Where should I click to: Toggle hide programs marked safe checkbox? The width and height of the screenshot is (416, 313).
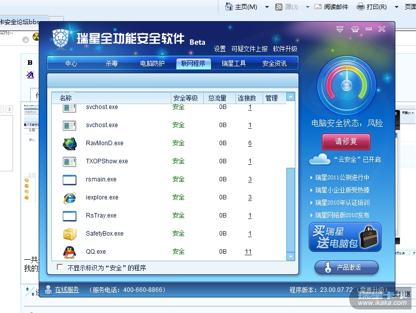[60, 267]
